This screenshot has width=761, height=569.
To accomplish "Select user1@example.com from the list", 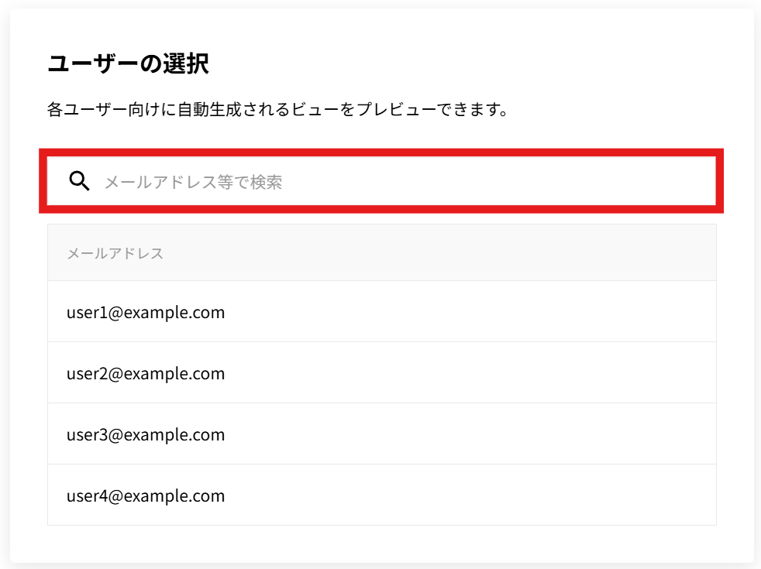I will click(x=146, y=313).
